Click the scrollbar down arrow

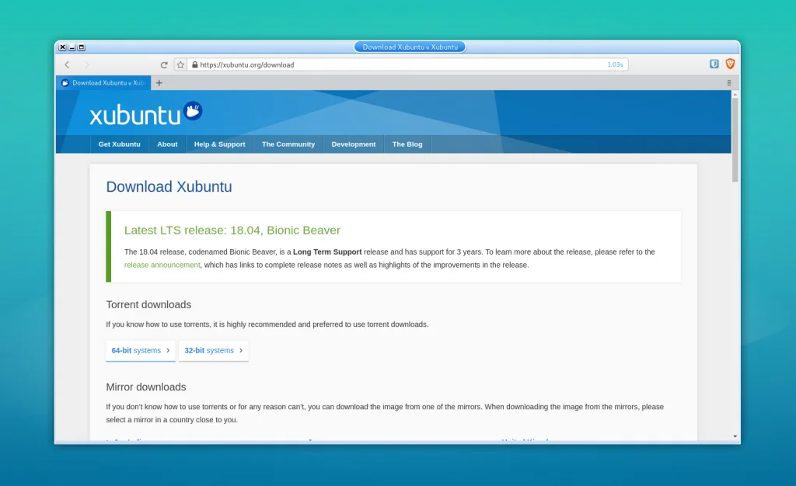click(735, 436)
